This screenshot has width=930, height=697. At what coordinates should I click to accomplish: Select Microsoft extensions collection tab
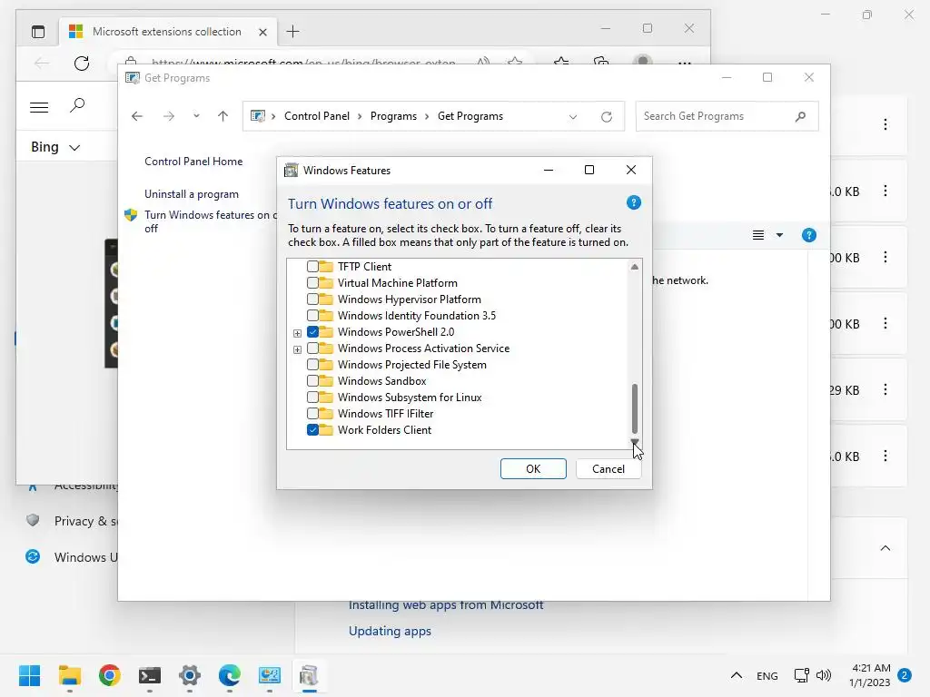pos(166,32)
